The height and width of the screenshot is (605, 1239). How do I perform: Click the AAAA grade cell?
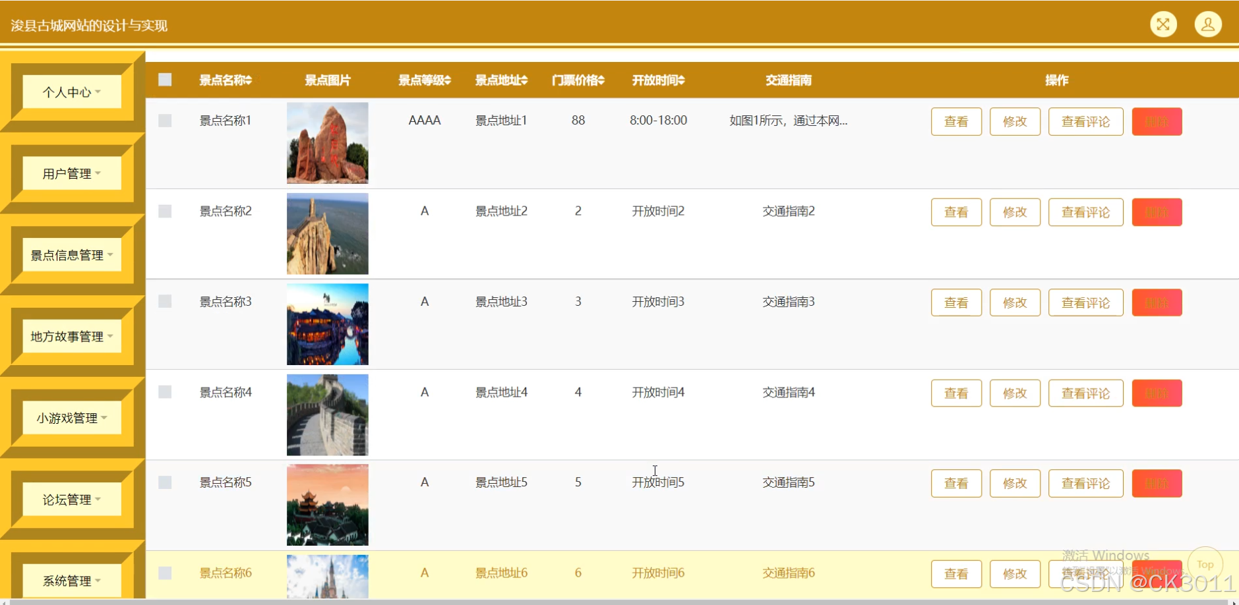coord(425,121)
